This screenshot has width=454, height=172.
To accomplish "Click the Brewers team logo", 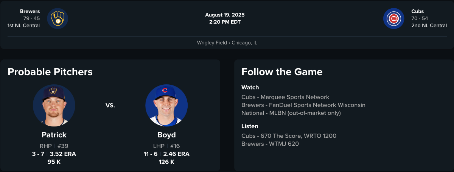I will click(58, 18).
